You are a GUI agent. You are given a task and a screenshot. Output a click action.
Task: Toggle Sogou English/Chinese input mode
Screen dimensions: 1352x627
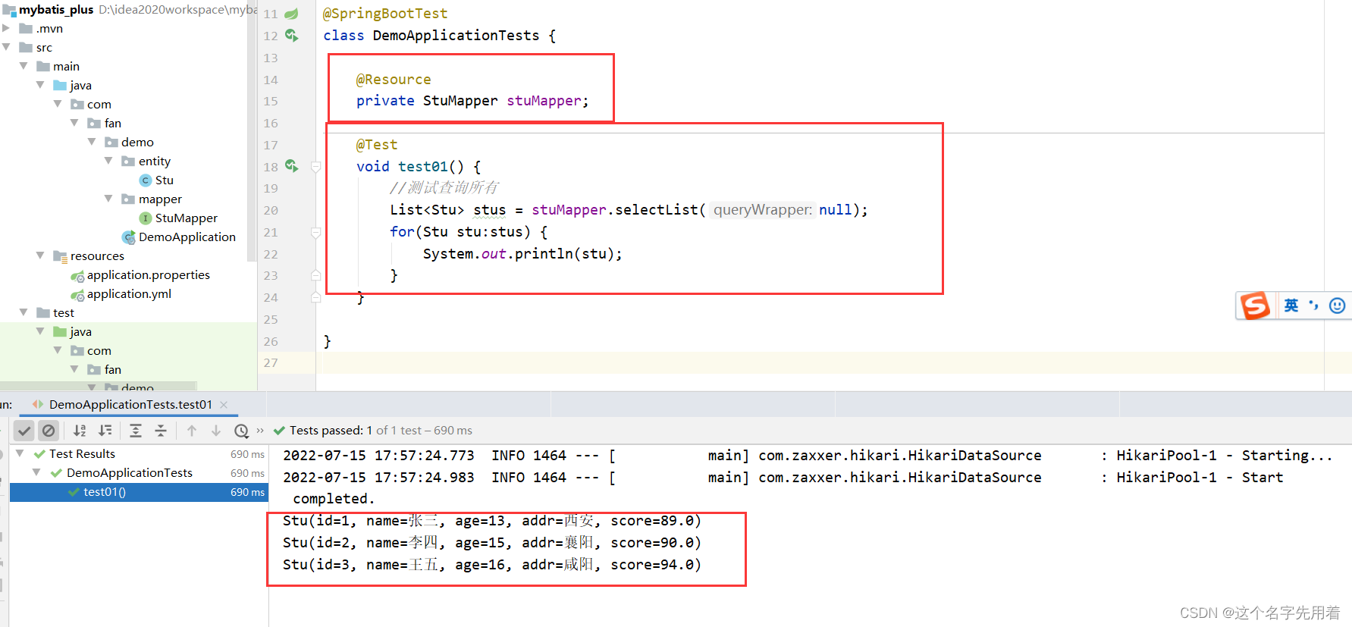pos(1291,306)
